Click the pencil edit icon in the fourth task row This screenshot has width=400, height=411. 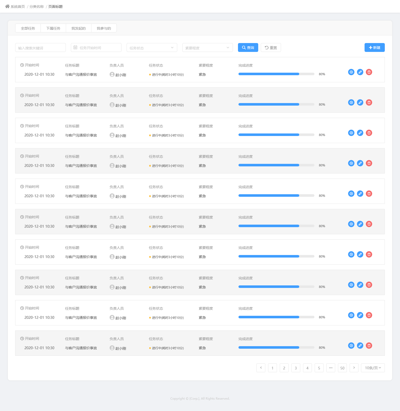(360, 163)
